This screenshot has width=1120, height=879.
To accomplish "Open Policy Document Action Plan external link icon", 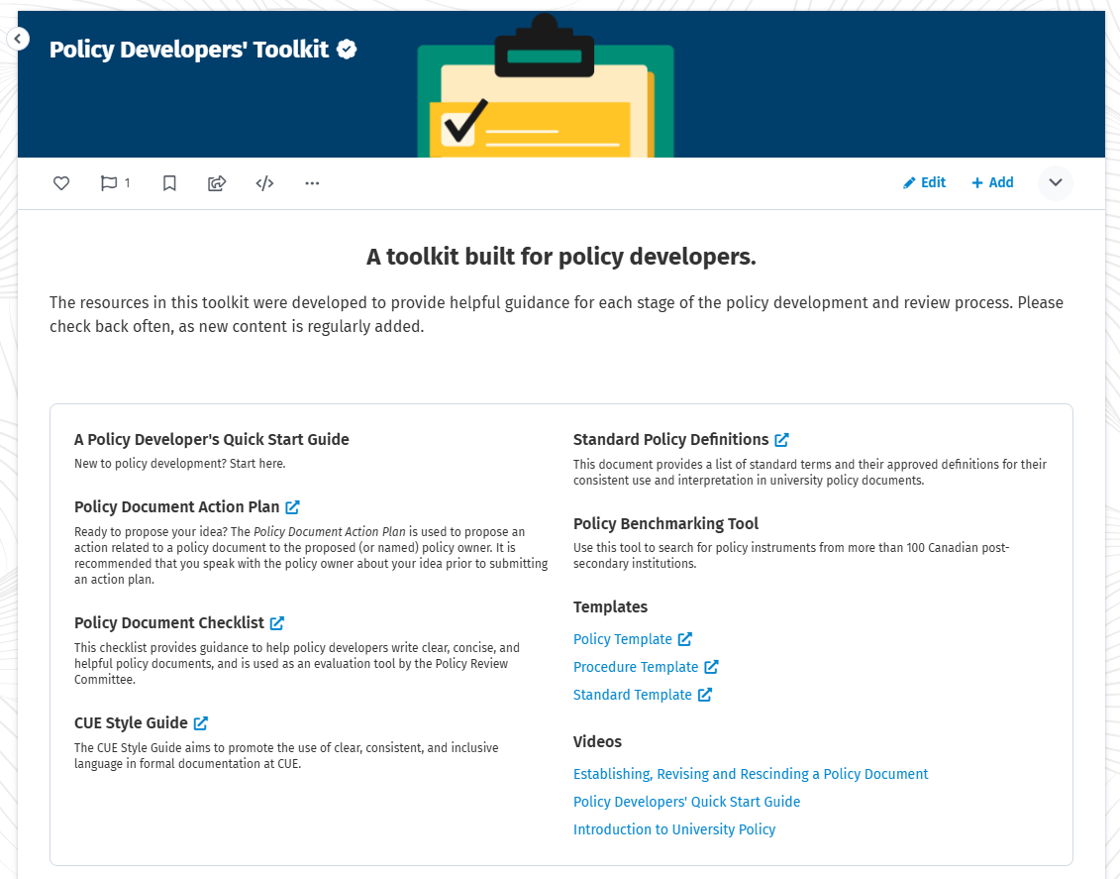I will (293, 507).
